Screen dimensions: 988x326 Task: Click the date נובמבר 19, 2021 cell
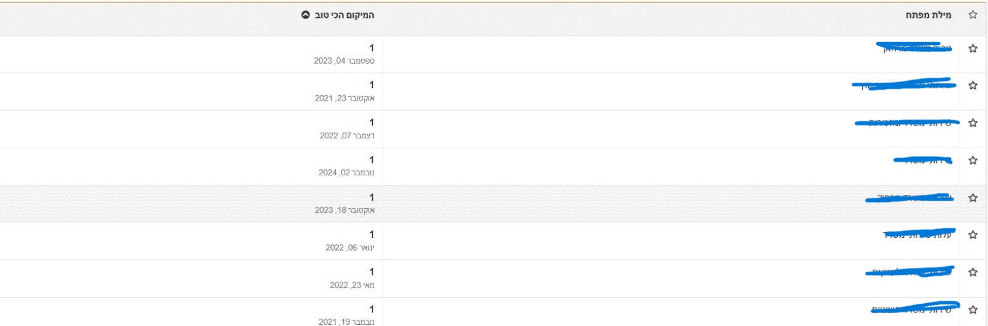click(346, 321)
